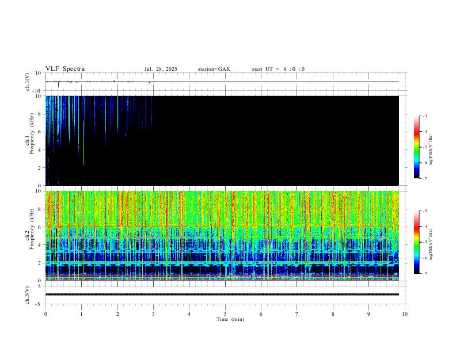Click the date 'Jul. 28, 2025'
Image resolution: width=456 pixels, height=352 pixels.
[x=161, y=69]
